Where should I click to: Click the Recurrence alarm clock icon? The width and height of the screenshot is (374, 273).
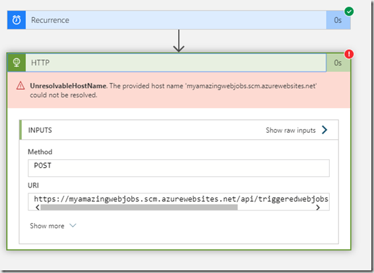(x=16, y=20)
